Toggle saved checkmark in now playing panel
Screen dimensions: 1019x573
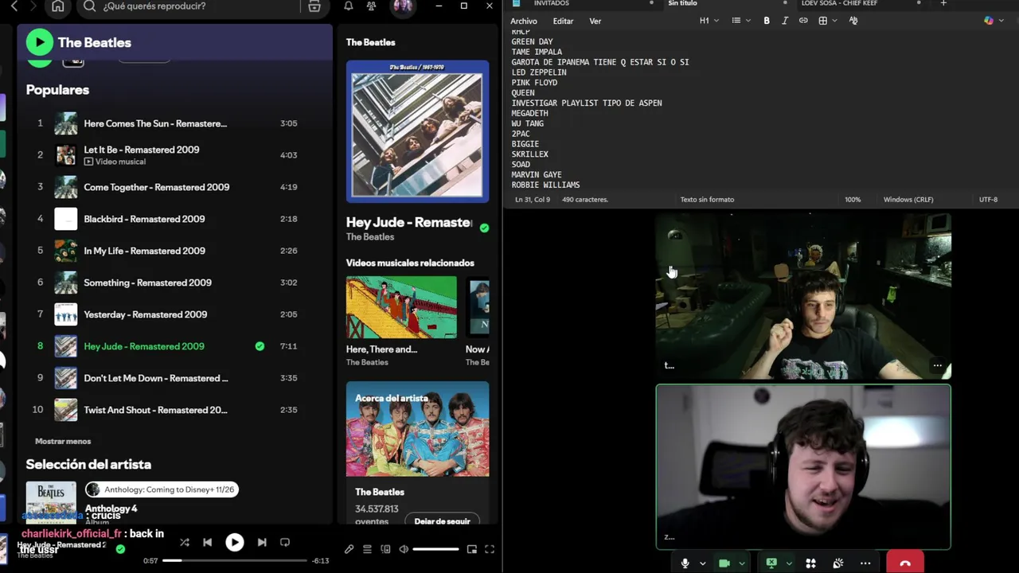tap(484, 228)
